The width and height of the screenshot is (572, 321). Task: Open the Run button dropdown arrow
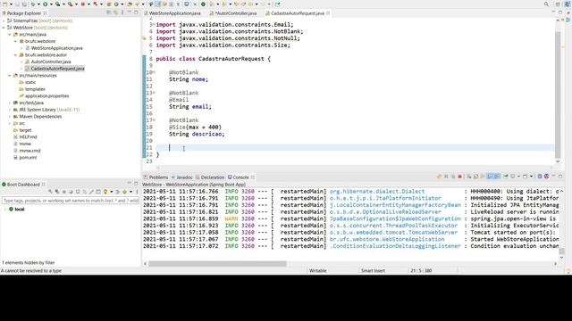(51, 4)
